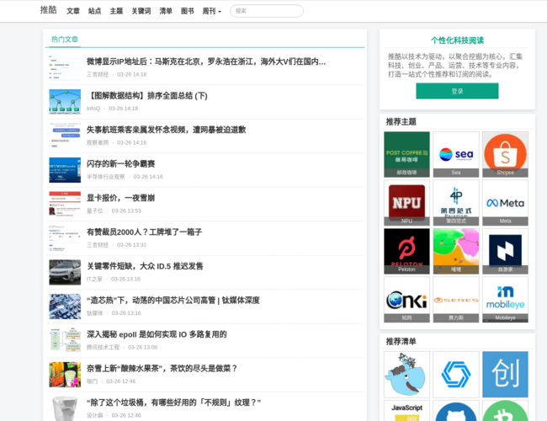Open the 主题 nav menu item
The height and width of the screenshot is (421, 547).
[x=116, y=11]
